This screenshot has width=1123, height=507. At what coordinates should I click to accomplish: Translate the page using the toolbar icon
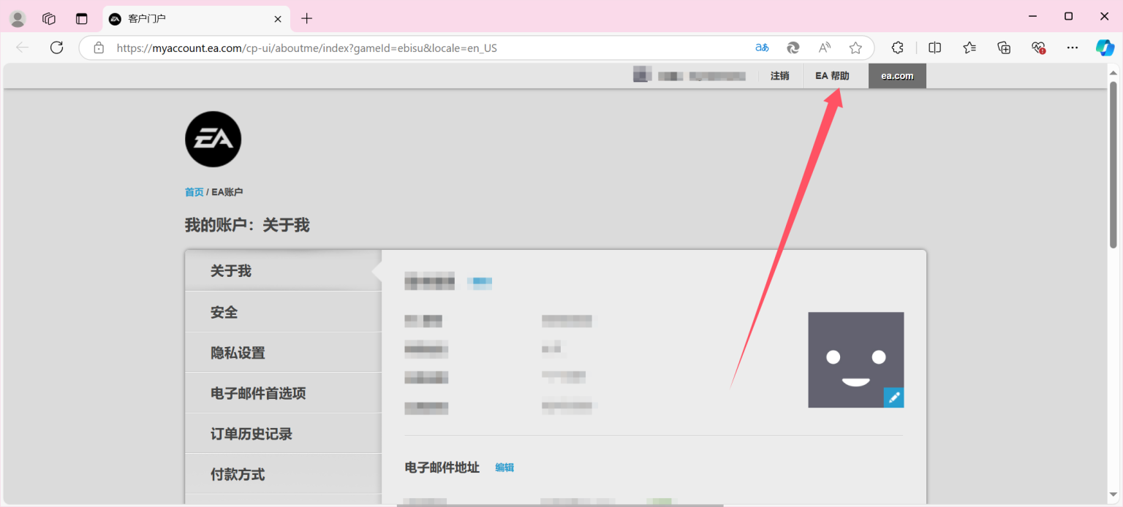762,47
